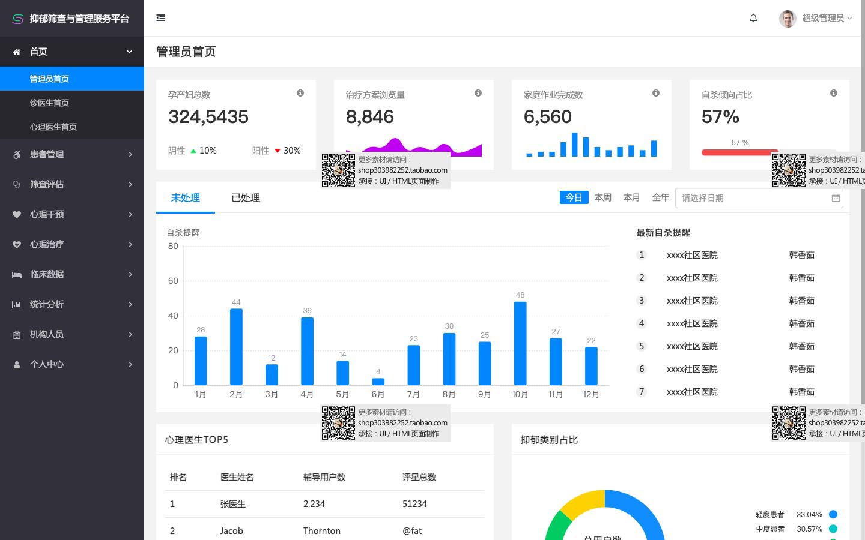Switch to the 已处理 tab

(x=245, y=197)
